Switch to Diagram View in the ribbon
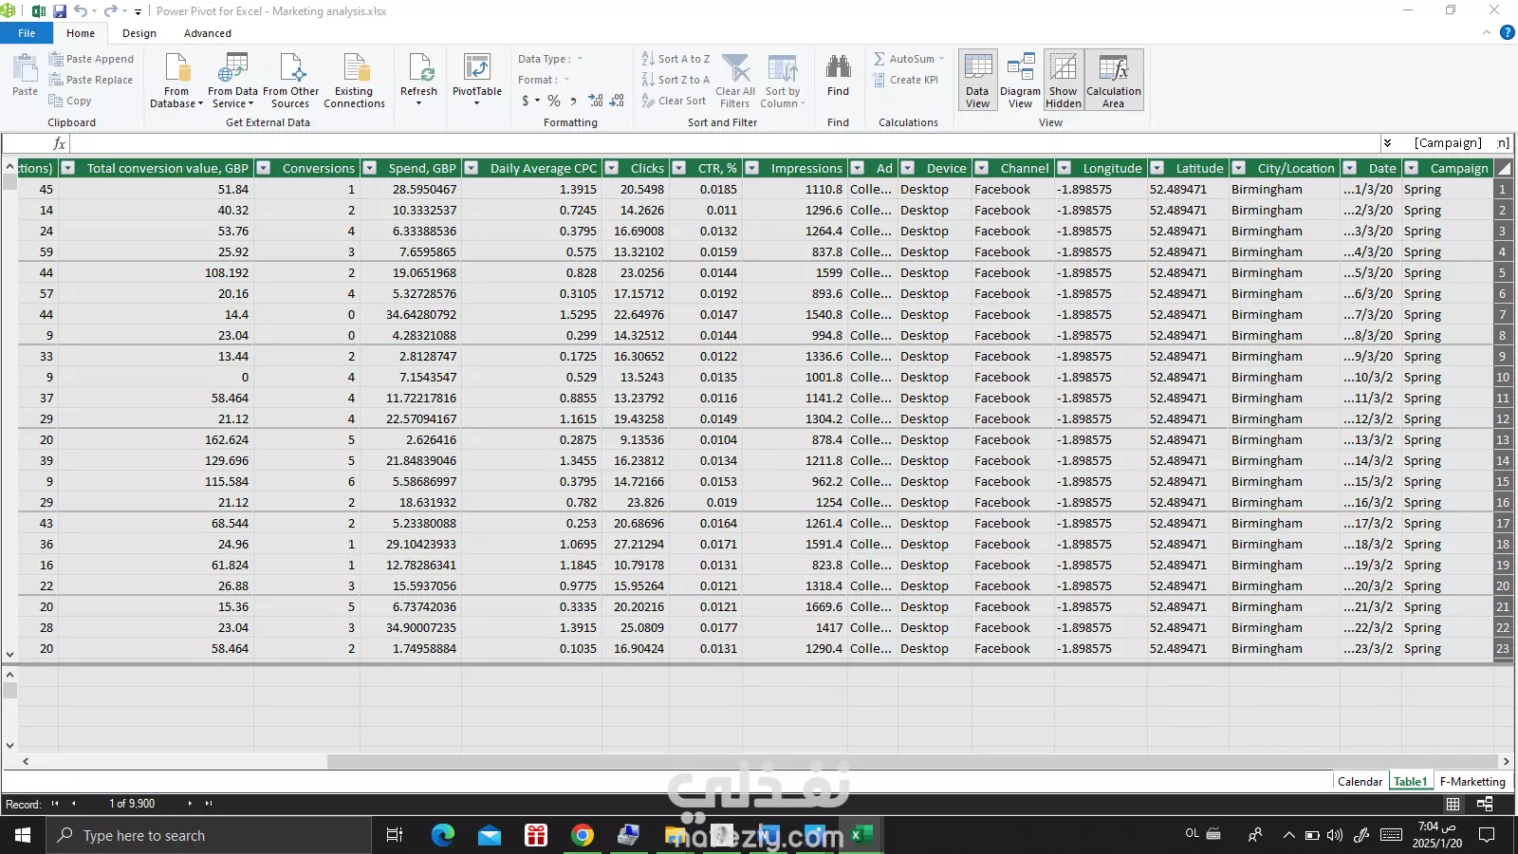 pyautogui.click(x=1020, y=81)
